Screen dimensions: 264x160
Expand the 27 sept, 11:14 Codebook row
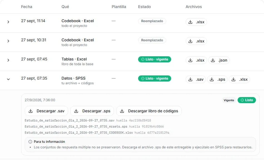(x=8, y=22)
